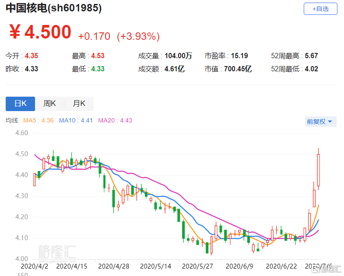Click the 2020/6/9 date axis label
Screen dimensions: 344x276
click(239, 266)
